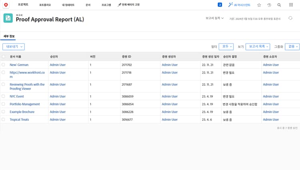Click the green report type icon
The width and height of the screenshot is (300, 170).
coord(8,18)
